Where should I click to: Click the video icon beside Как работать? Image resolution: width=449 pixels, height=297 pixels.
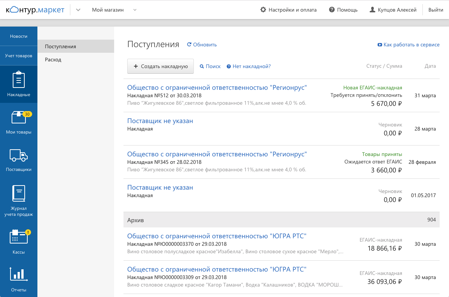(380, 45)
